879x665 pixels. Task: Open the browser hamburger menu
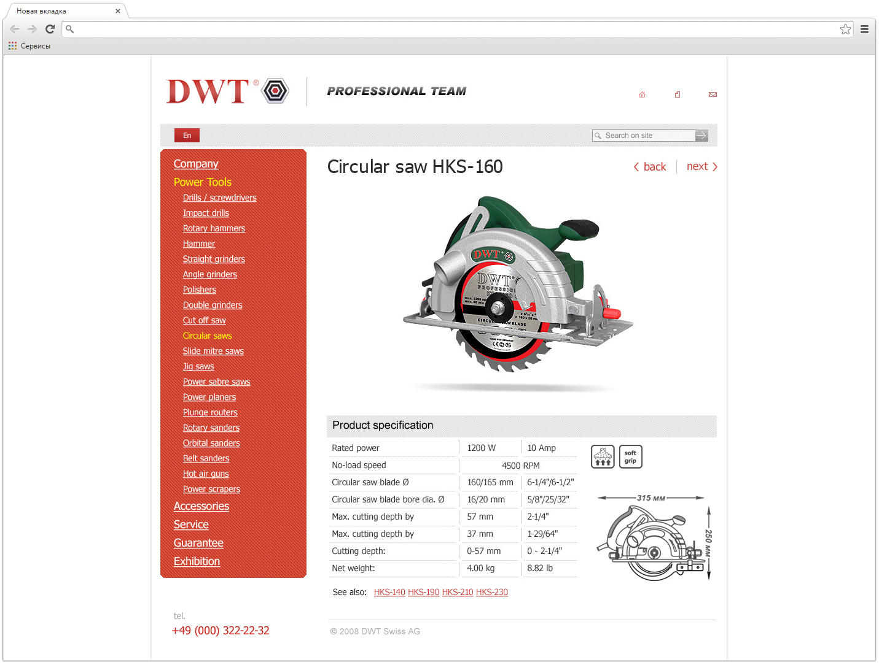(x=864, y=29)
